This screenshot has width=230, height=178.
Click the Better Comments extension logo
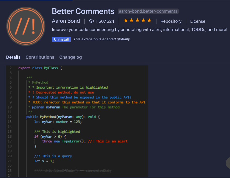[26, 26]
